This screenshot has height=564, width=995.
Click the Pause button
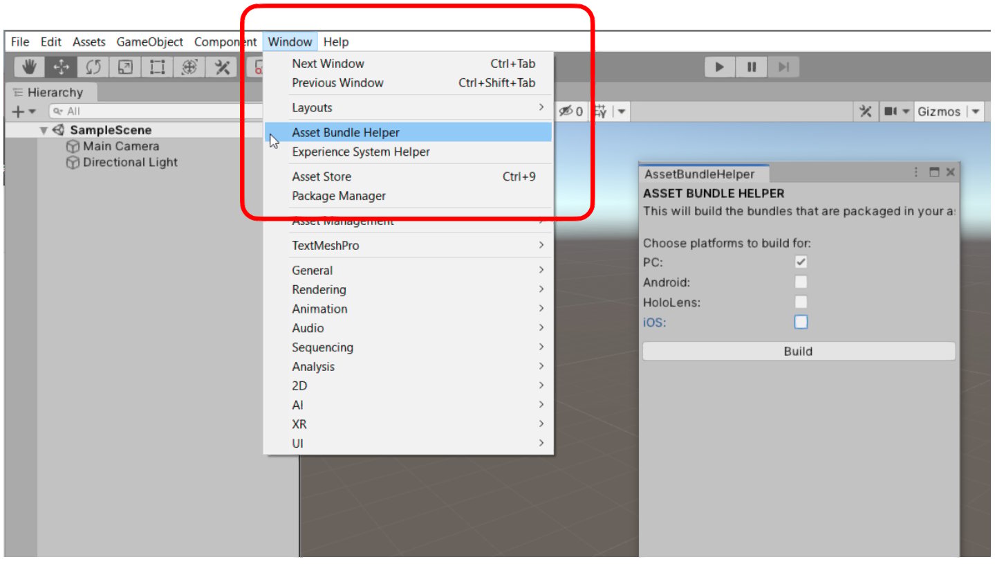[x=752, y=67]
